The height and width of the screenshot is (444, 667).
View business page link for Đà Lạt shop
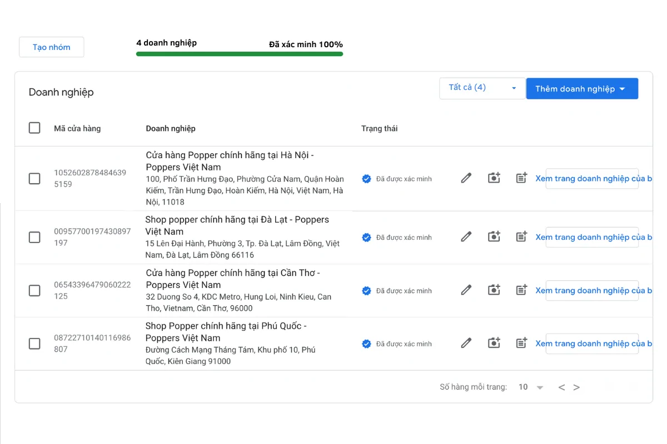point(594,238)
